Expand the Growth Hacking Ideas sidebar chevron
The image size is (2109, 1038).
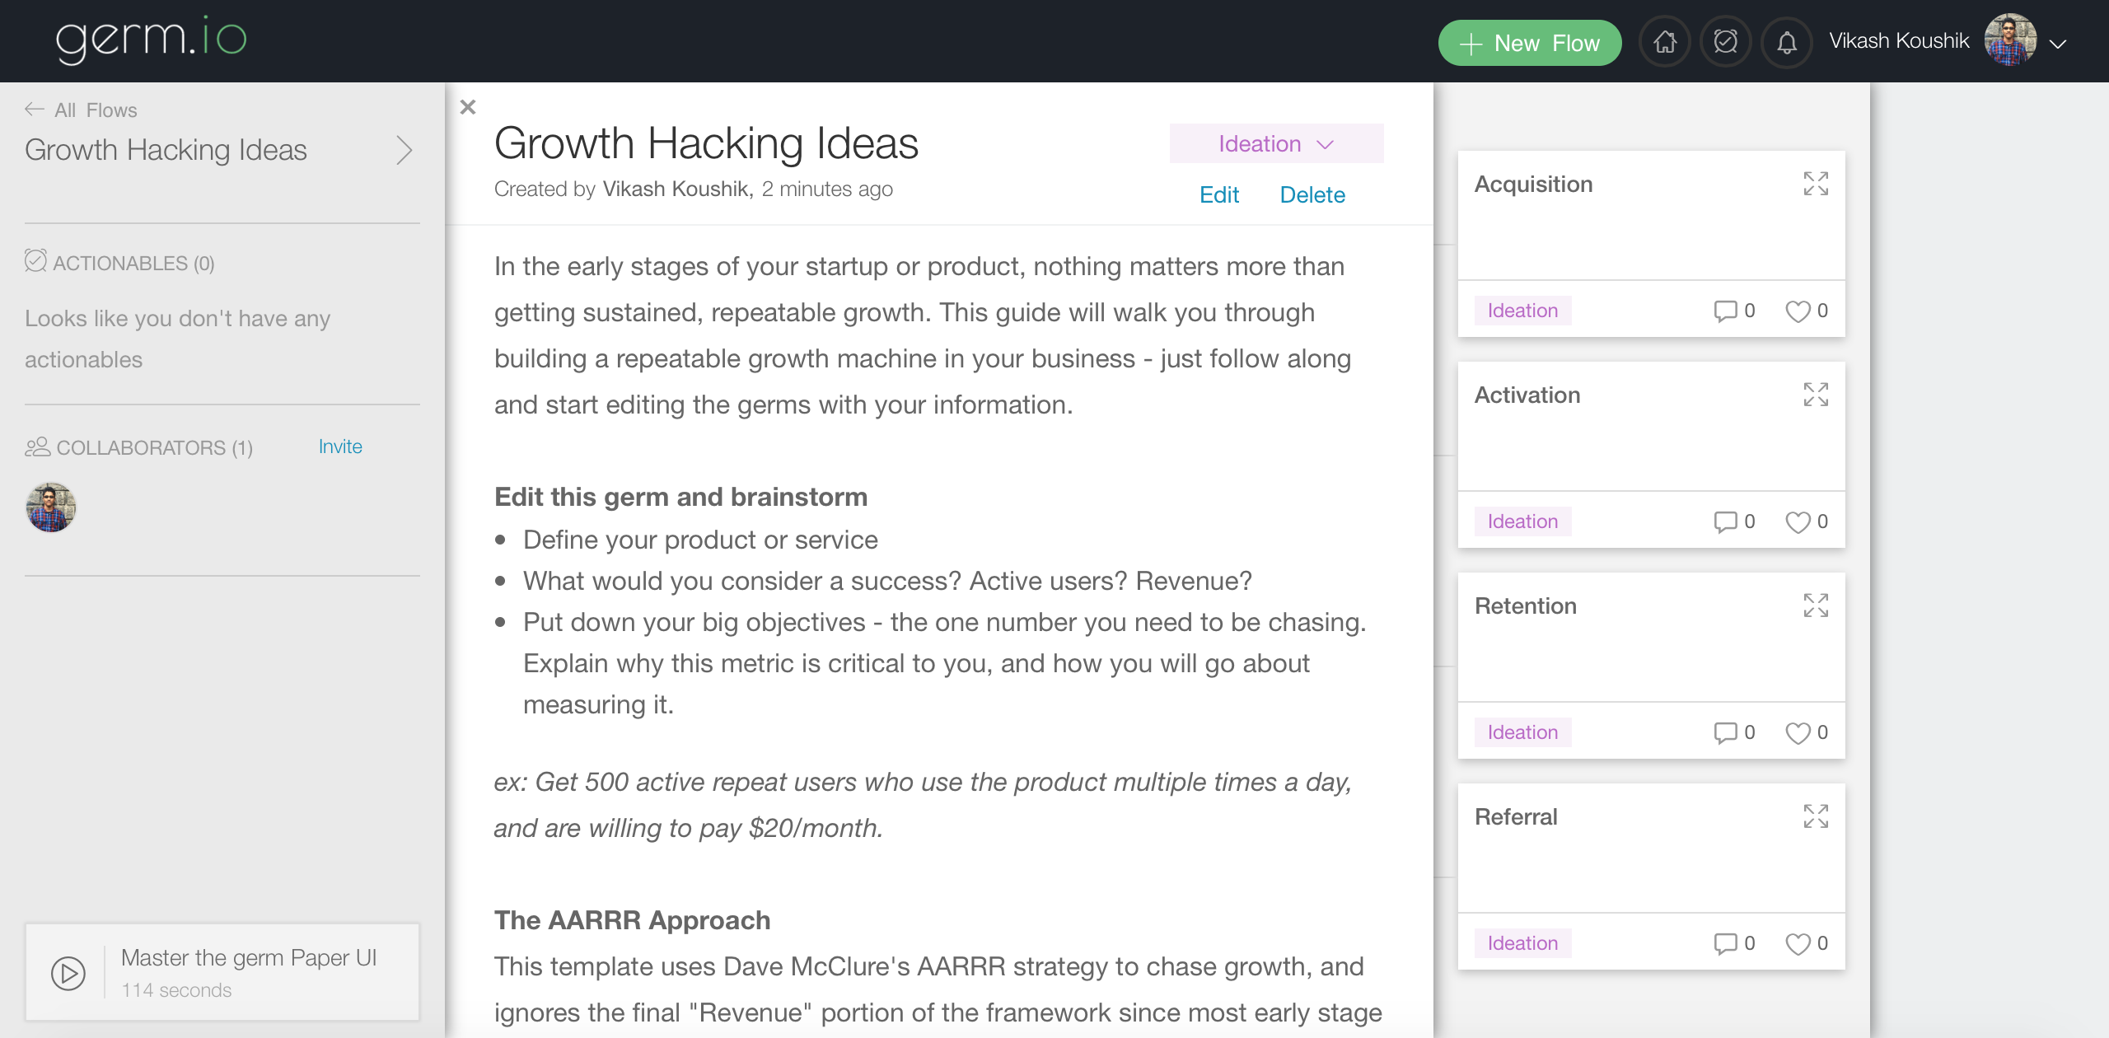click(x=404, y=151)
